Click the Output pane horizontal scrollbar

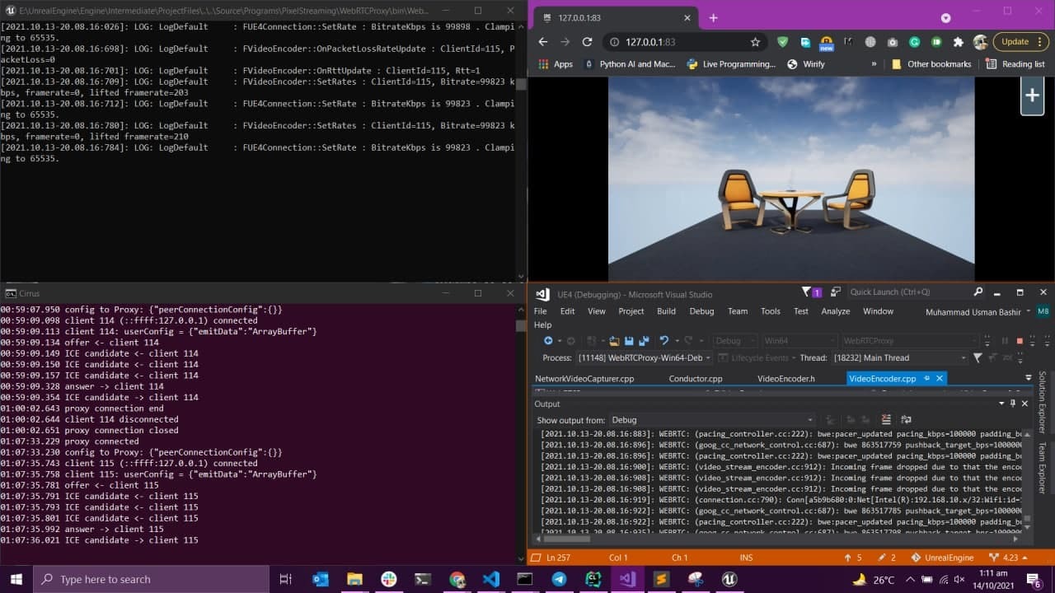pos(569,539)
